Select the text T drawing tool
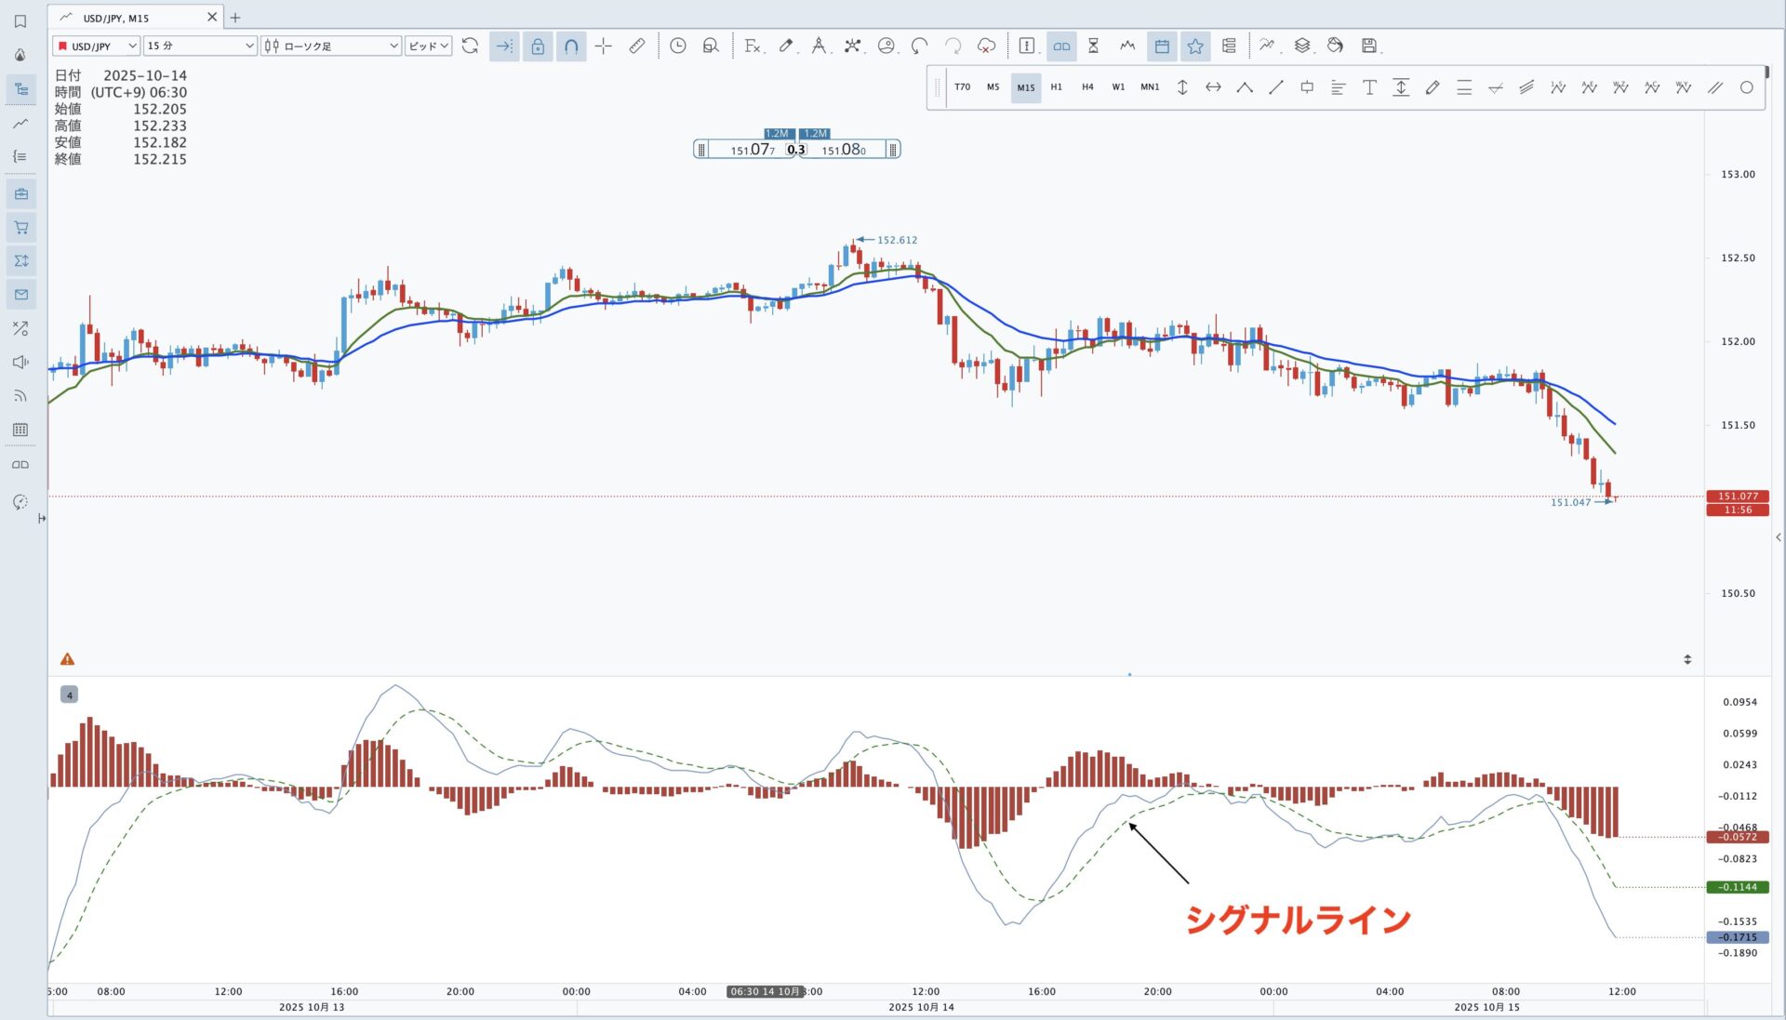Viewport: 1786px width, 1020px height. [x=1369, y=87]
